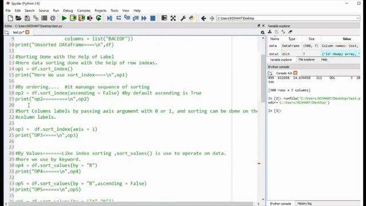Browse tabs icon in IPython console
The width and height of the screenshot is (366, 206).
point(270,73)
